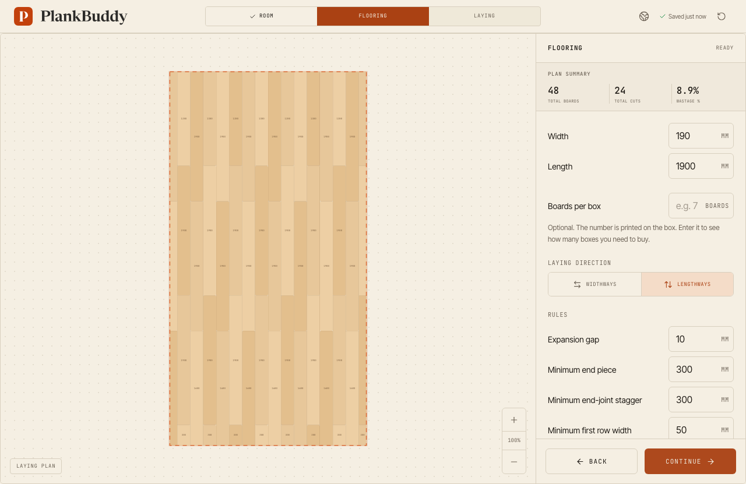
Task: Zoom out with the minus icon
Action: 514,462
